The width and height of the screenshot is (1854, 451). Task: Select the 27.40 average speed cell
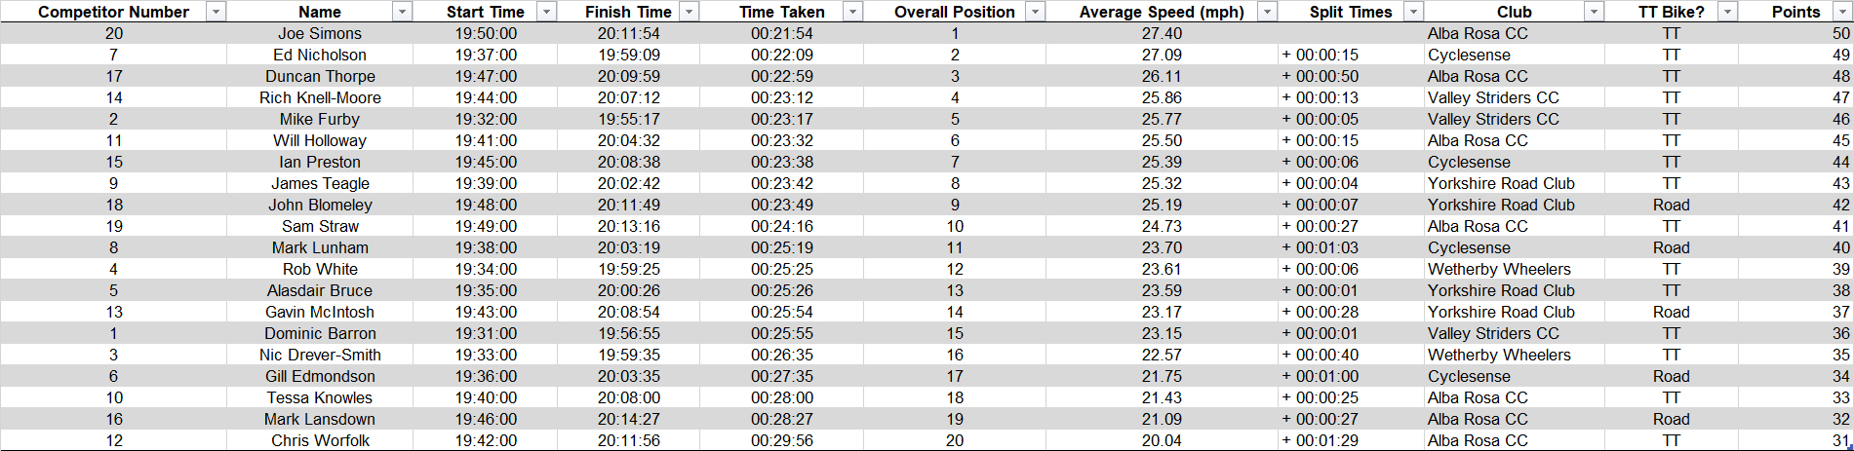[x=1162, y=33]
